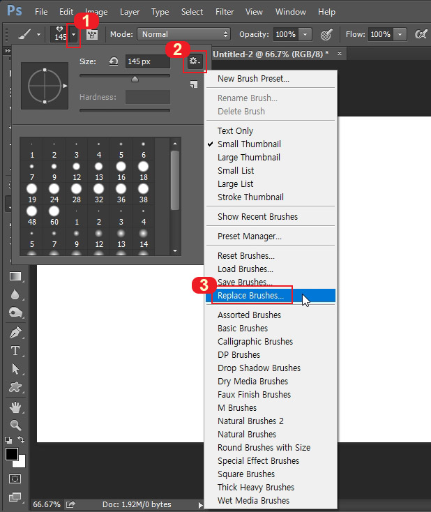Open Preset Manager... from menu
The width and height of the screenshot is (431, 512).
click(271, 236)
